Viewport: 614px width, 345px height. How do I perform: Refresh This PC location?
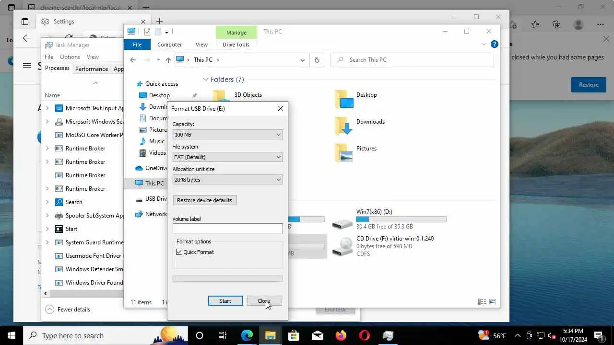[317, 60]
